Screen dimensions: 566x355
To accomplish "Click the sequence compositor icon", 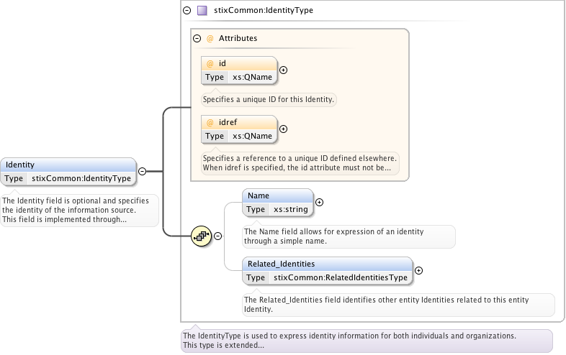I will [200, 236].
